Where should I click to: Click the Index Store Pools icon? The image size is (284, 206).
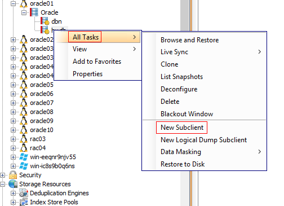click(24, 202)
